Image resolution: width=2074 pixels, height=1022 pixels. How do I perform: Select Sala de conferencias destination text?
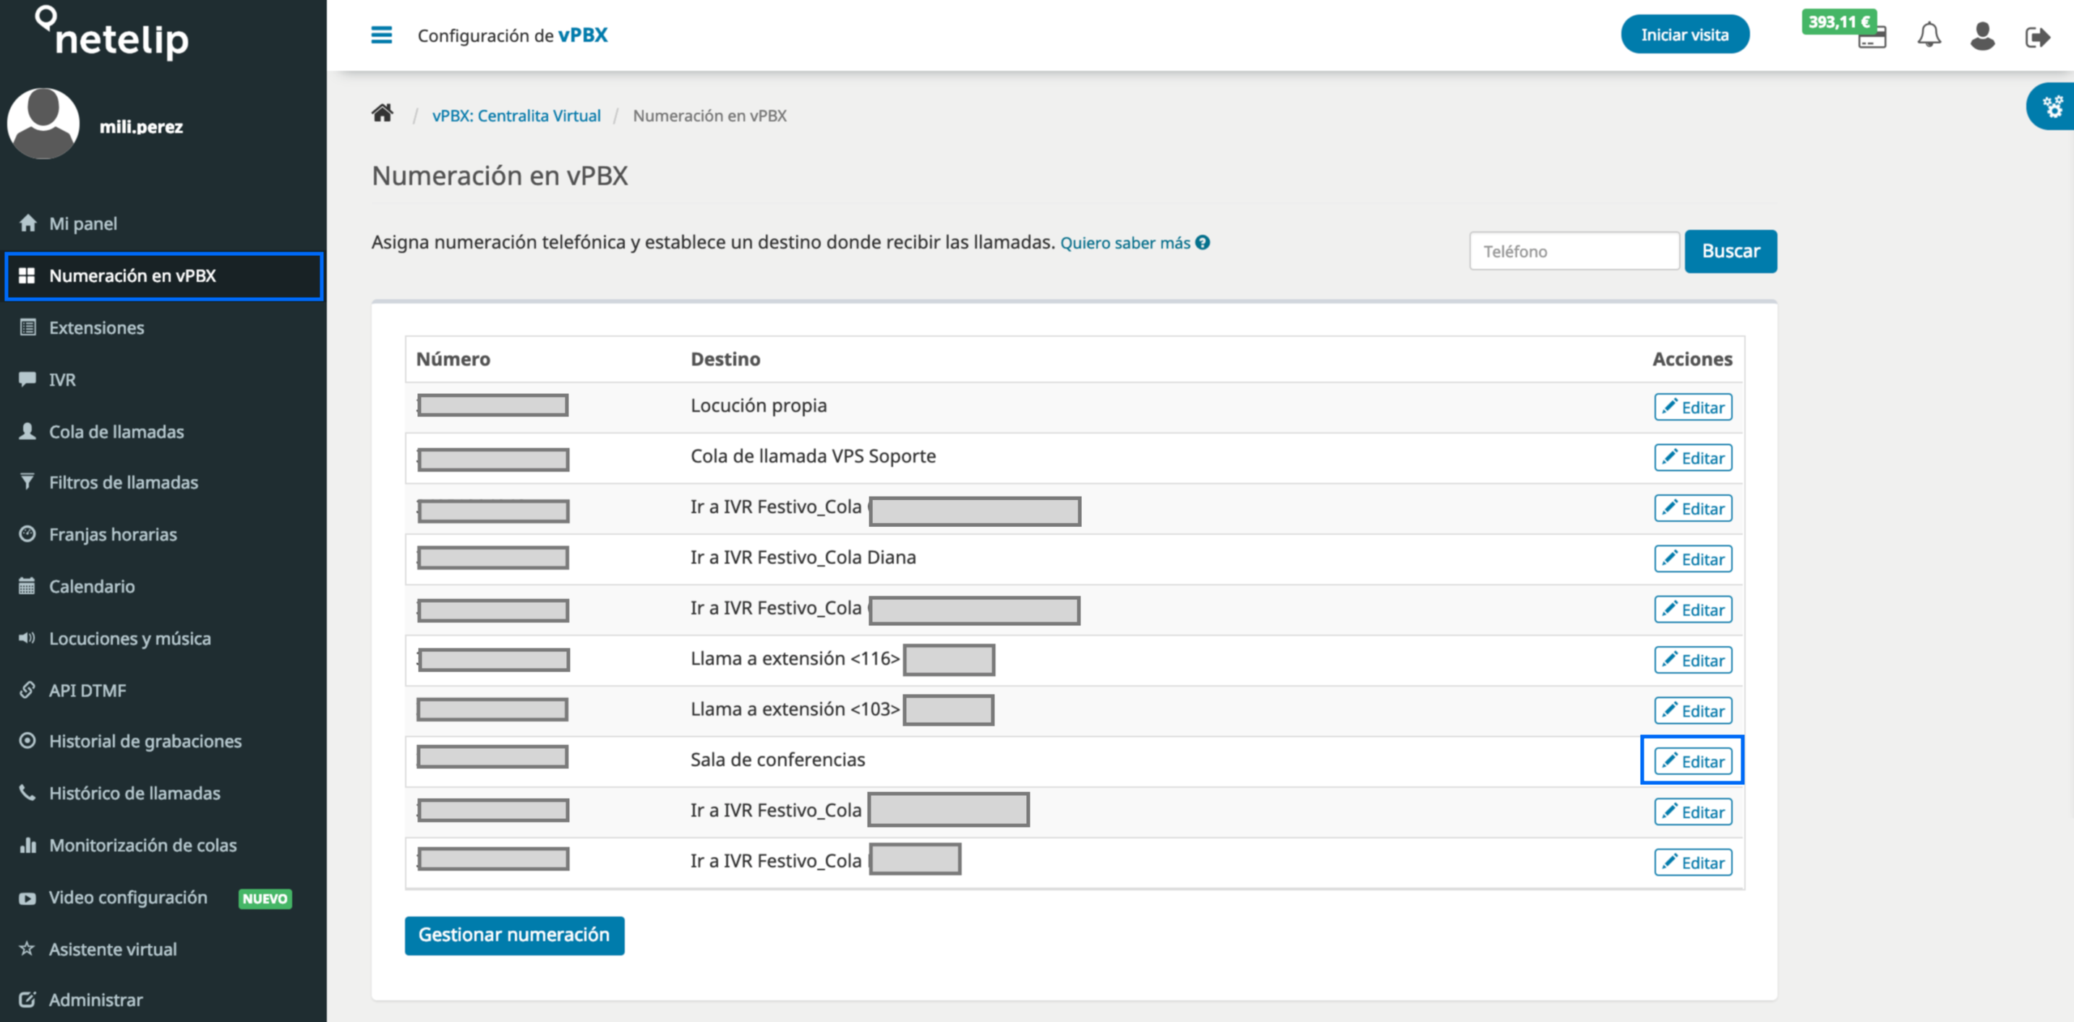[777, 760]
